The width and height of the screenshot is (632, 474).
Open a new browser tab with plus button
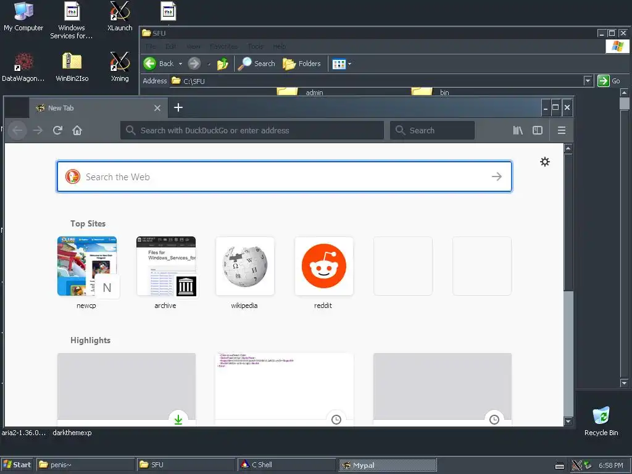click(x=178, y=107)
